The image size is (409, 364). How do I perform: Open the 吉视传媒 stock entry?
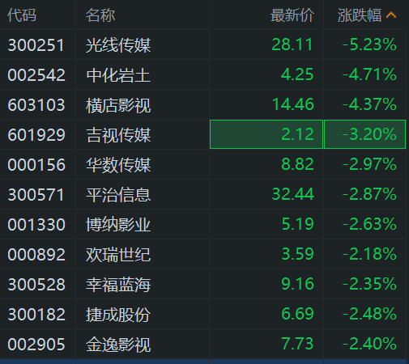coord(118,135)
